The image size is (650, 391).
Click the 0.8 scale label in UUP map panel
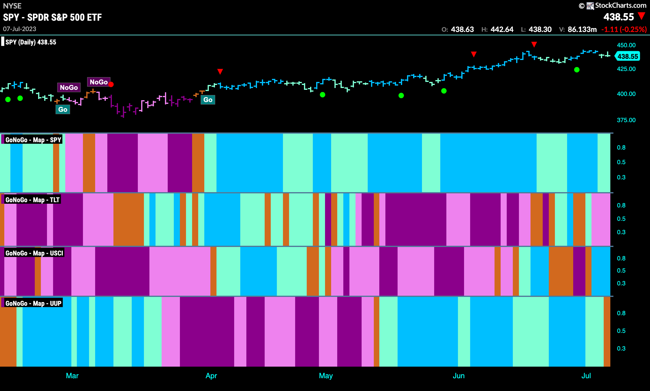click(x=621, y=313)
